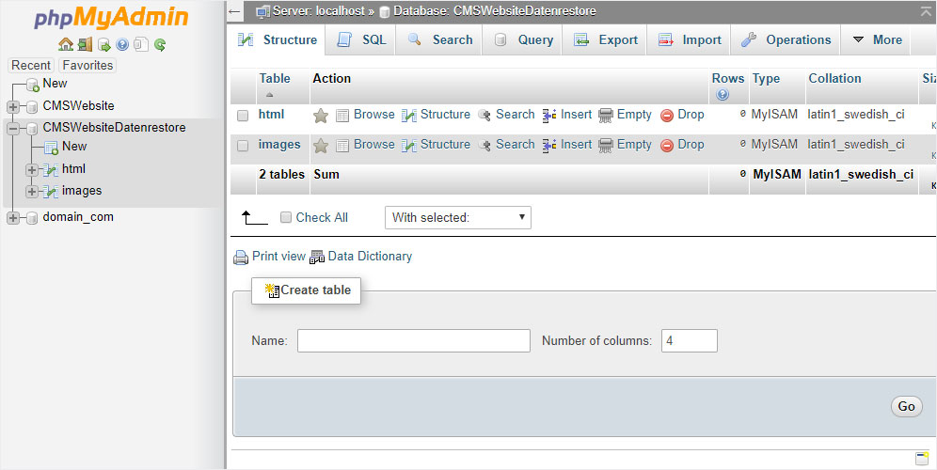Screen dimensions: 937x470
Task: Click the Number of columns input field
Action: coord(689,340)
